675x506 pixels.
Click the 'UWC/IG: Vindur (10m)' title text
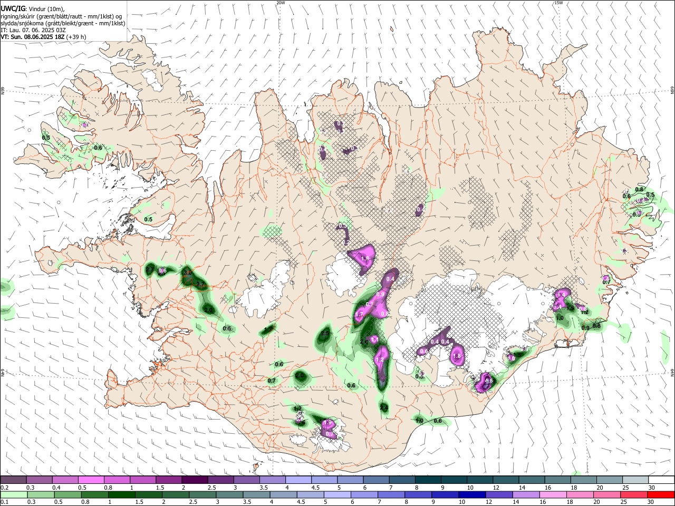[x=32, y=9]
